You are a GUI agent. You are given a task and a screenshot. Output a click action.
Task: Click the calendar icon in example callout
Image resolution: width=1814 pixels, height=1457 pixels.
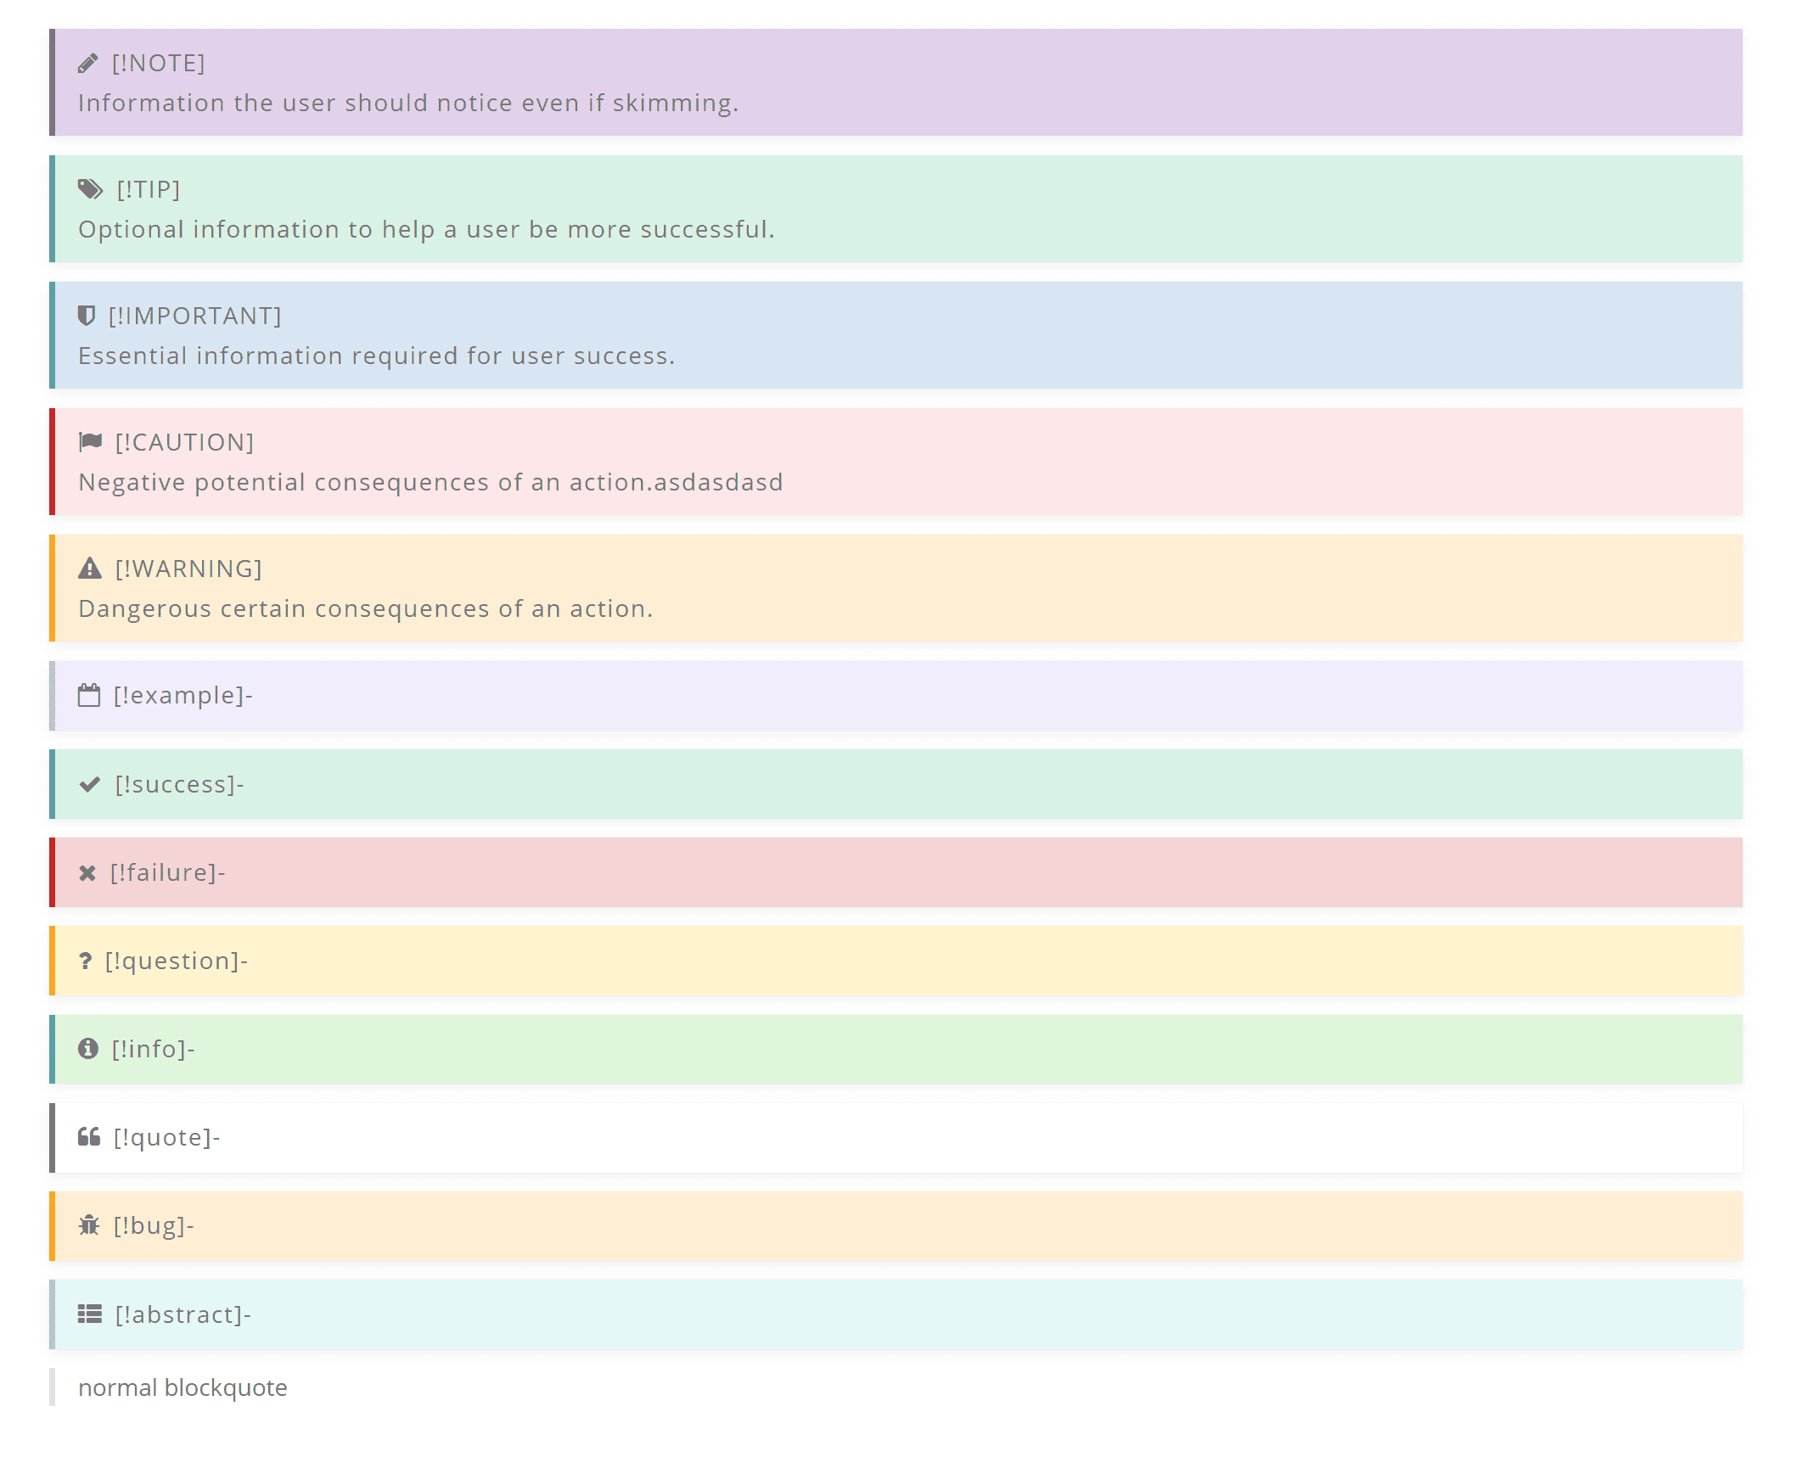pyautogui.click(x=88, y=696)
